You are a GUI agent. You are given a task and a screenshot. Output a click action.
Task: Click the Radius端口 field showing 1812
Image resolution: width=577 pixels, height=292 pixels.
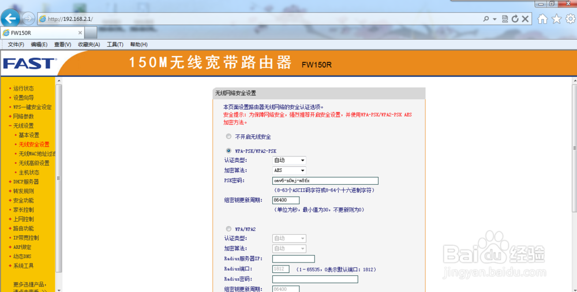tap(281, 269)
